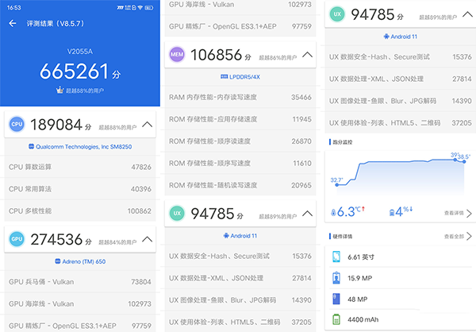The width and height of the screenshot is (476, 332).
Task: Select the CPU 多核性能 result row
Action: (81, 210)
